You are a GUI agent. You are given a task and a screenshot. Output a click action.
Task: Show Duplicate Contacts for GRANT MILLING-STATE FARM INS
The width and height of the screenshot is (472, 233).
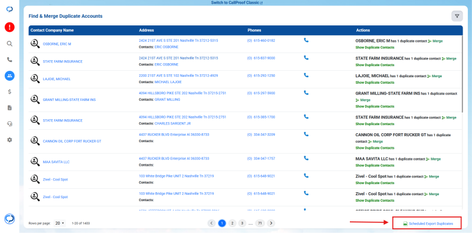point(375,106)
